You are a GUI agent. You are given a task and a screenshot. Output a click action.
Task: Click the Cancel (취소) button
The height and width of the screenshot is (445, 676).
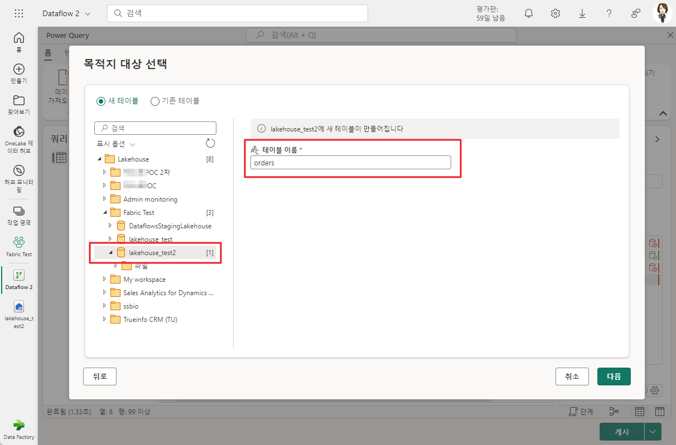coord(572,376)
